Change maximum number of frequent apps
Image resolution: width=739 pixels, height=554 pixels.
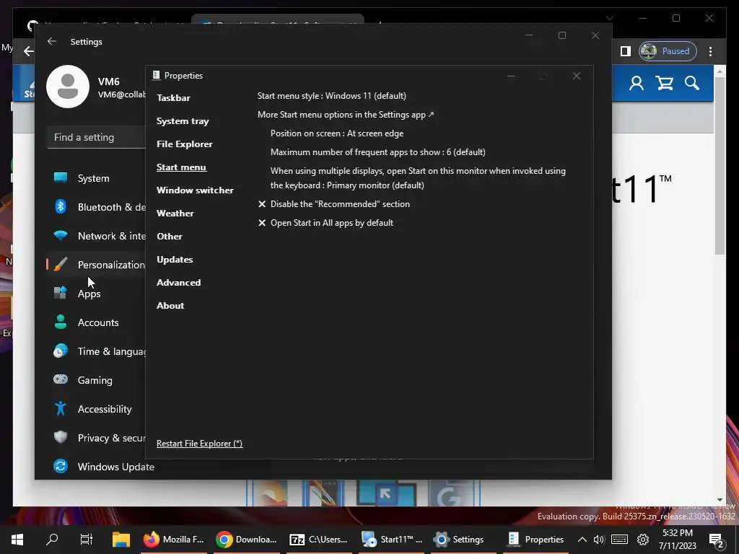[x=377, y=152]
